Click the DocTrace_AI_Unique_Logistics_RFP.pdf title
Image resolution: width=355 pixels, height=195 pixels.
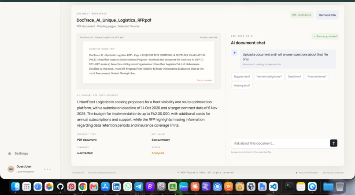tap(114, 20)
